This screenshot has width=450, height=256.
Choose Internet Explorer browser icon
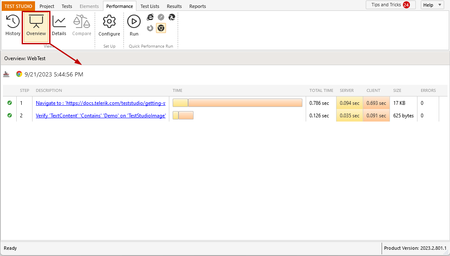pos(150,17)
